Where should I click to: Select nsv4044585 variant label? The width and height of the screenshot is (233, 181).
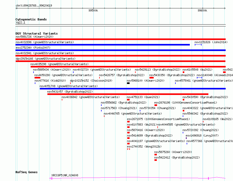click(x=186, y=125)
